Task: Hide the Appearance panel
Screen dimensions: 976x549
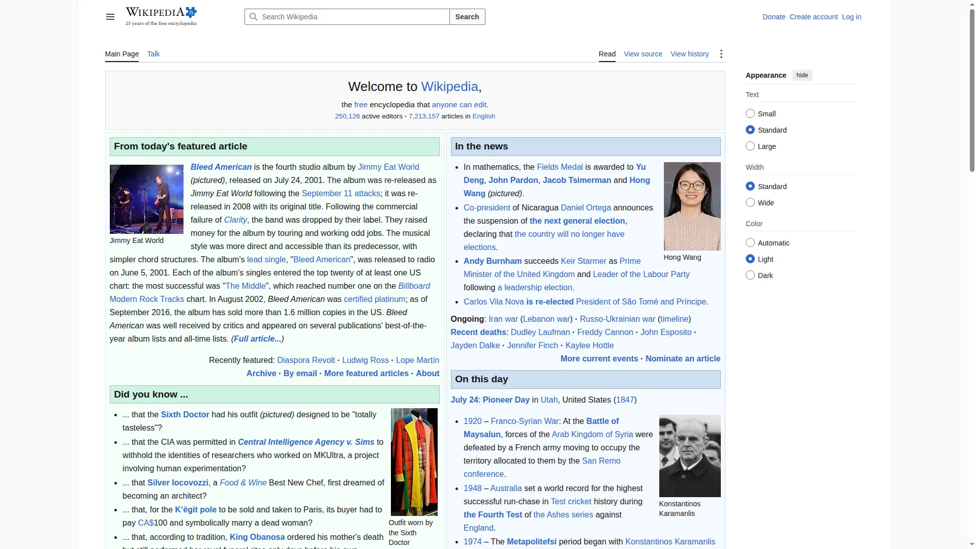Action: (802, 75)
